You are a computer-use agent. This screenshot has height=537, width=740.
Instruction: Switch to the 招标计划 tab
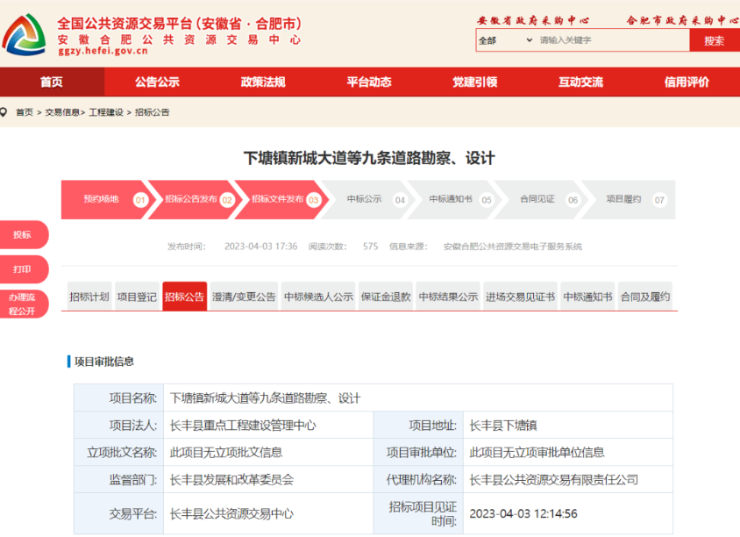89,297
